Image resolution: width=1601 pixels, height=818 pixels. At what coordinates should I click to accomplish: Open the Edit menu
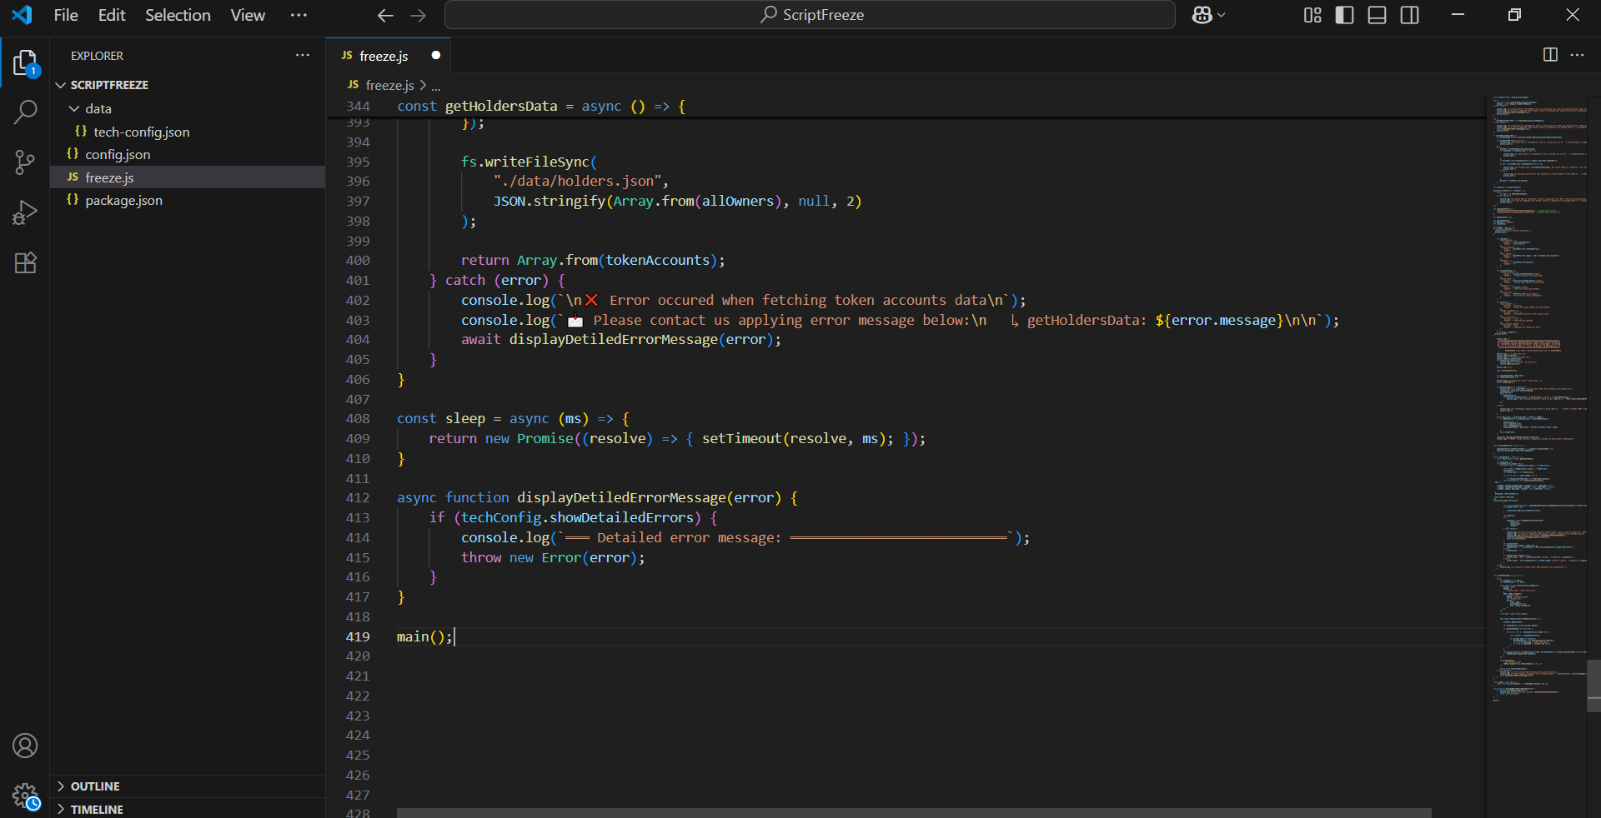(112, 15)
